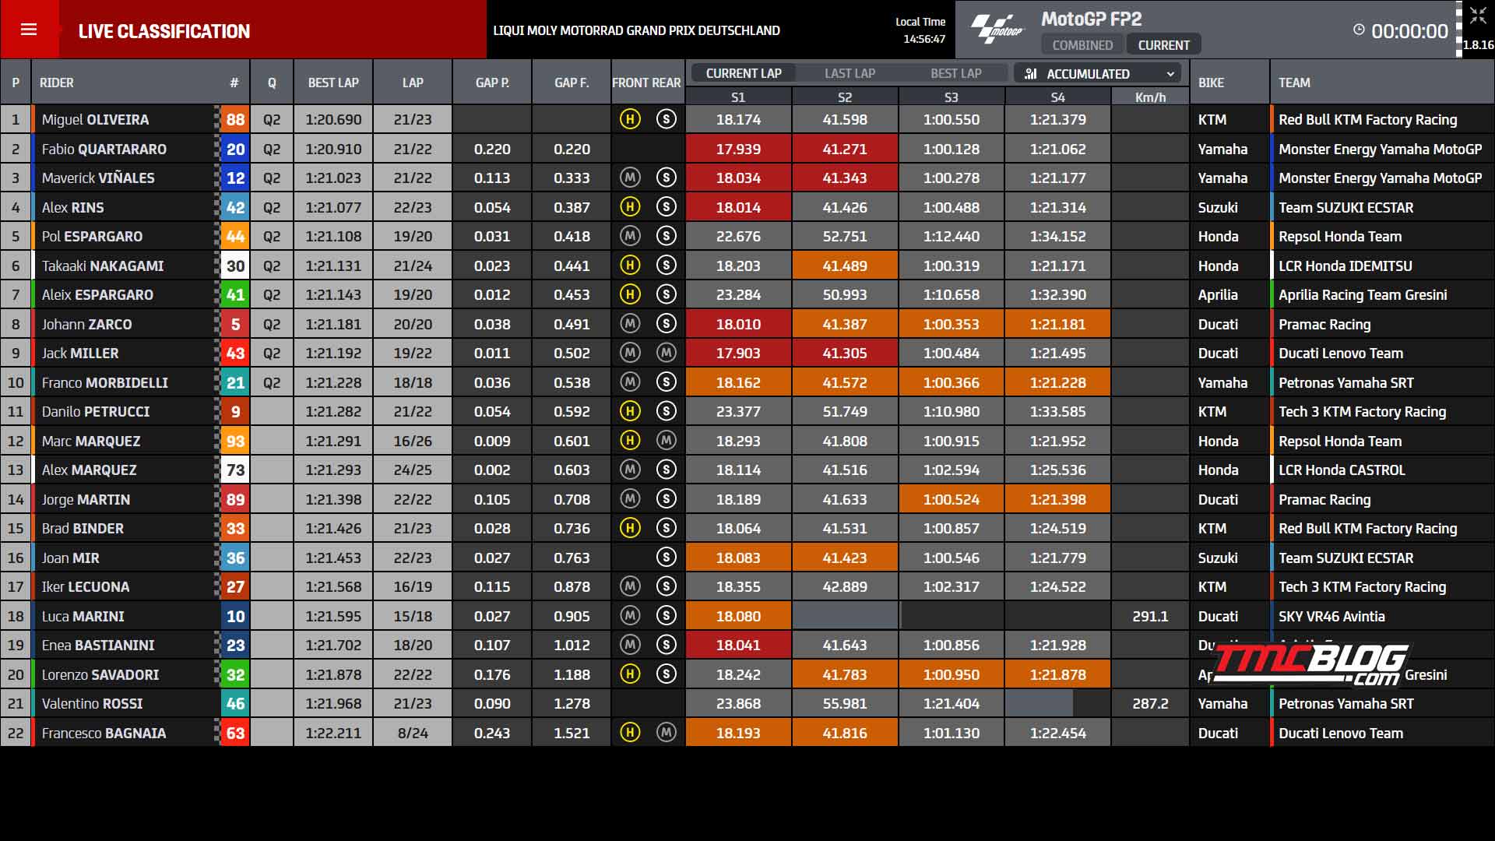Click SKY VR46 Avintia team name
This screenshot has width=1495, height=841.
[1331, 616]
